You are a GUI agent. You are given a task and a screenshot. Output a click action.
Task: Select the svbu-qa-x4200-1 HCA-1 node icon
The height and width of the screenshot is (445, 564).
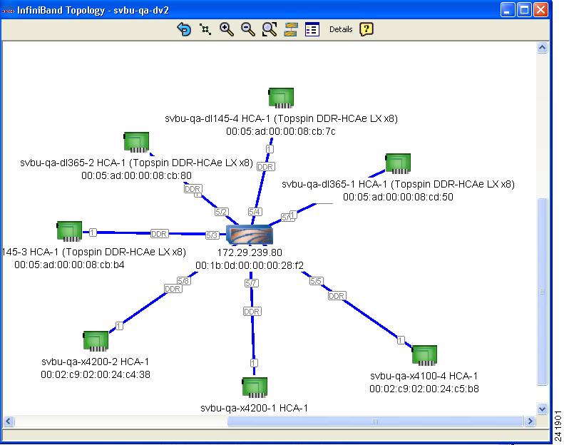pos(255,387)
